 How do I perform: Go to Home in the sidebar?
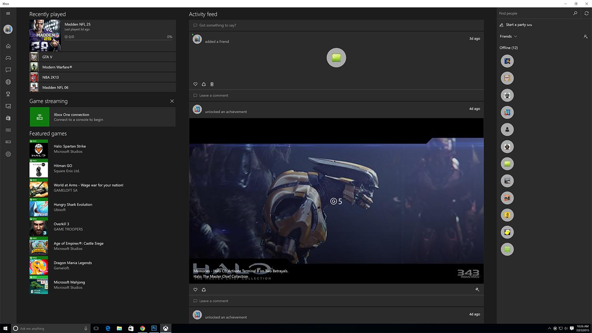click(x=8, y=46)
